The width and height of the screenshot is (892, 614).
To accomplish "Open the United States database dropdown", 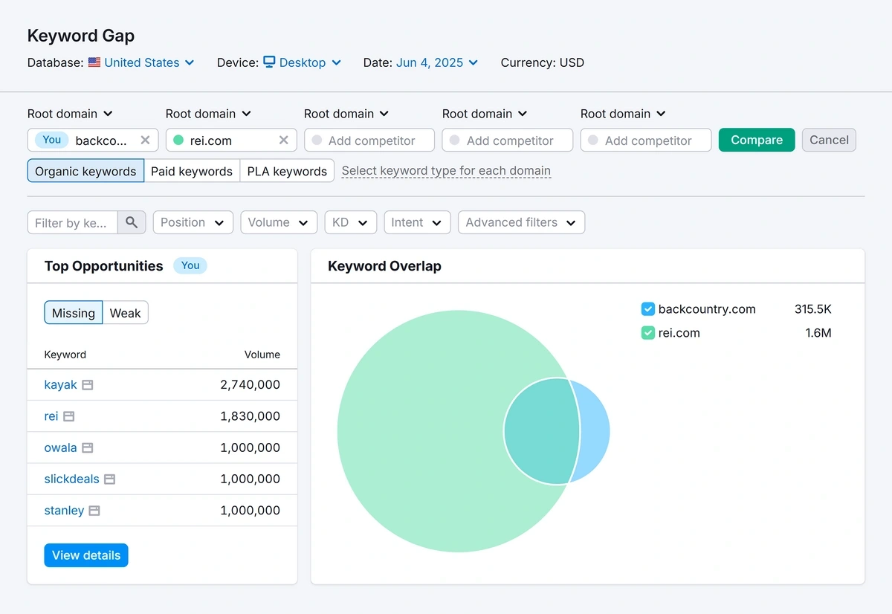I will pos(149,62).
